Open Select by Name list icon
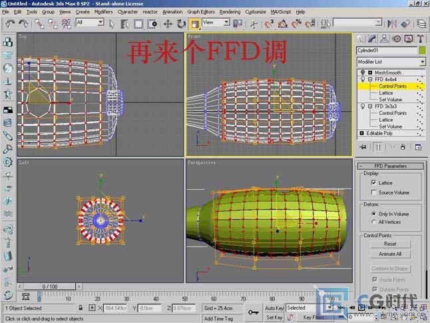 [124, 24]
